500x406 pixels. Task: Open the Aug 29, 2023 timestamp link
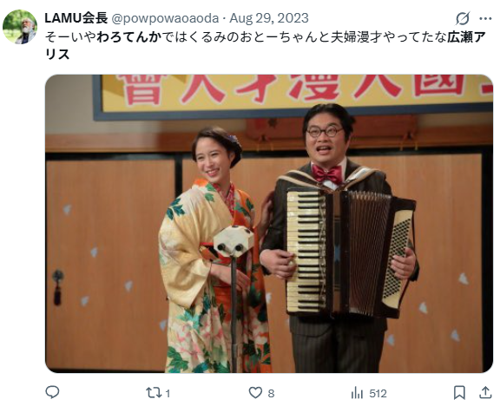coord(269,18)
